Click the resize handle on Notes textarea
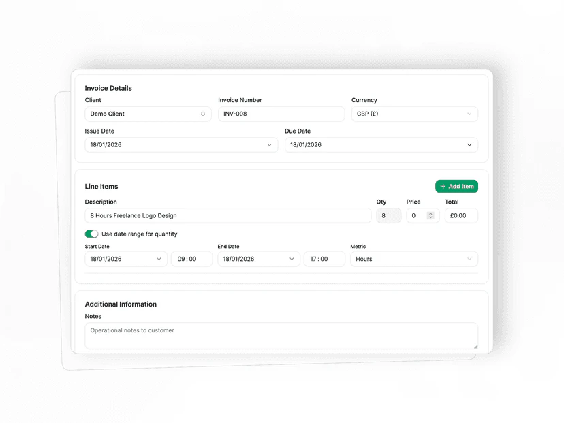564x423 pixels. coord(475,345)
